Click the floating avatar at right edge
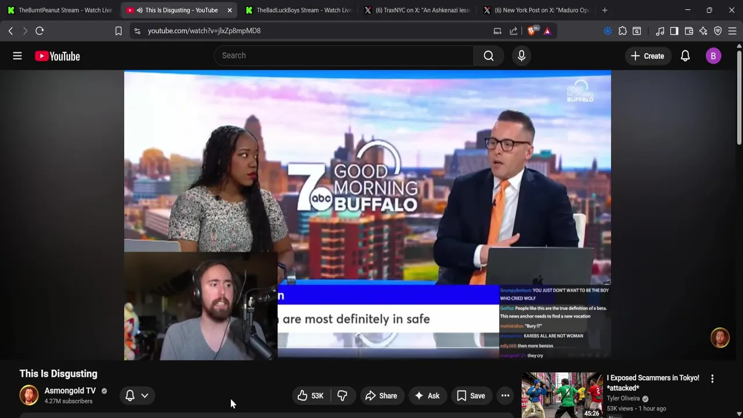 tap(720, 338)
